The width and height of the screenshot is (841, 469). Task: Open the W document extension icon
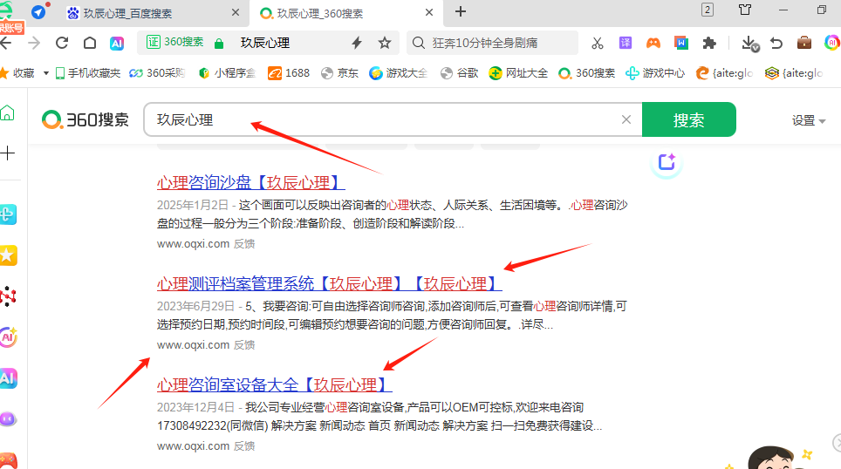pos(681,43)
